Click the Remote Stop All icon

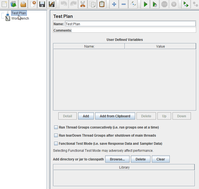(195, 4)
